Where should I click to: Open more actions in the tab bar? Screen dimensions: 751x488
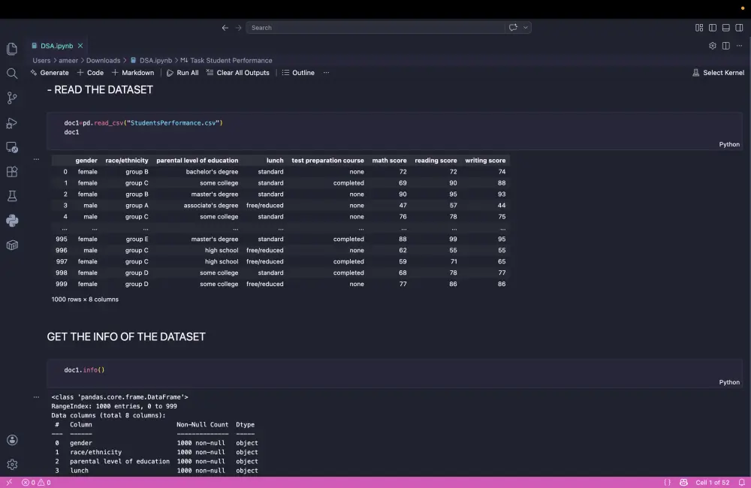click(x=740, y=46)
